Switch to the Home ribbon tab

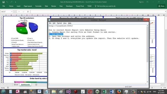point(11,6)
